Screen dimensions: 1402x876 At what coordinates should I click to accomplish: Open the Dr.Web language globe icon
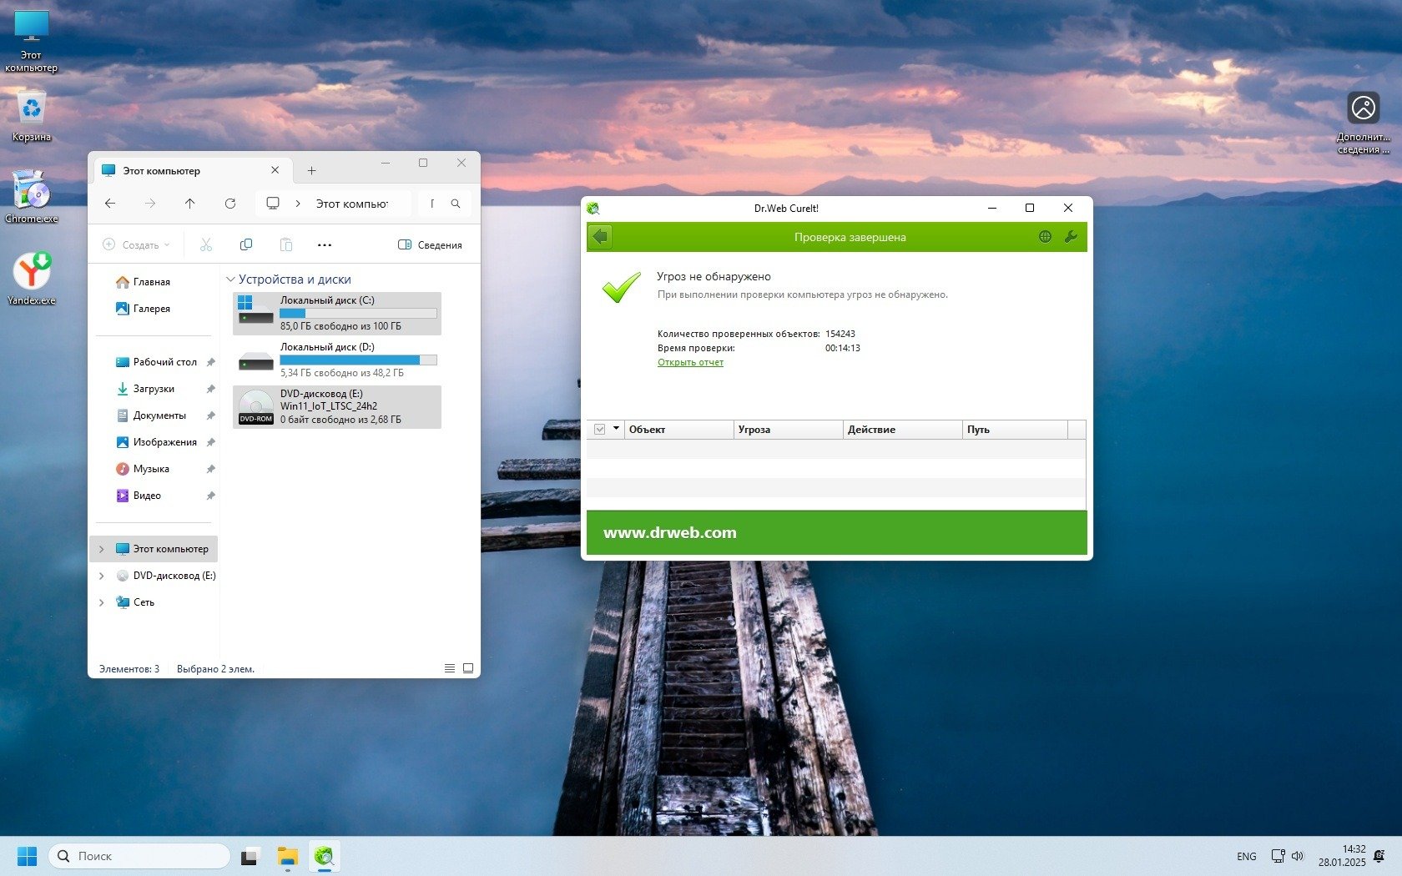pos(1045,237)
